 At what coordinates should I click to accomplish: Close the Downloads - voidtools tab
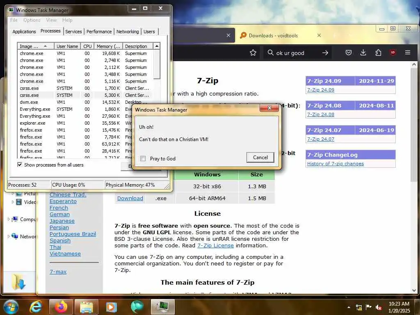tap(319, 35)
